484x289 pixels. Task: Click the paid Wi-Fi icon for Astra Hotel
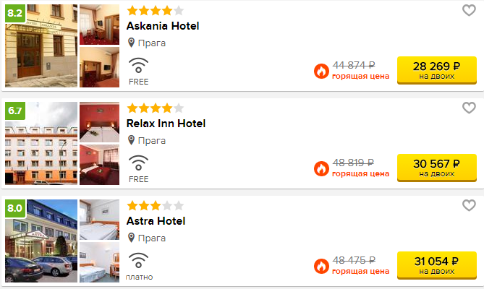tap(138, 261)
